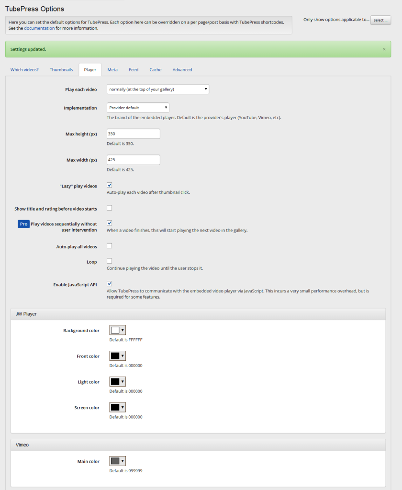Open the Implementation dropdown
402x490 pixels.
coord(138,108)
